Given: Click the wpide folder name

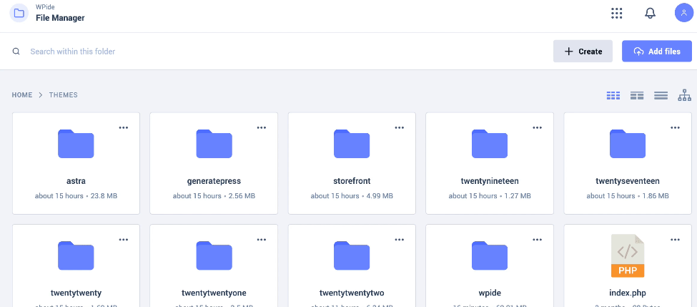Looking at the screenshot, I should coord(490,293).
